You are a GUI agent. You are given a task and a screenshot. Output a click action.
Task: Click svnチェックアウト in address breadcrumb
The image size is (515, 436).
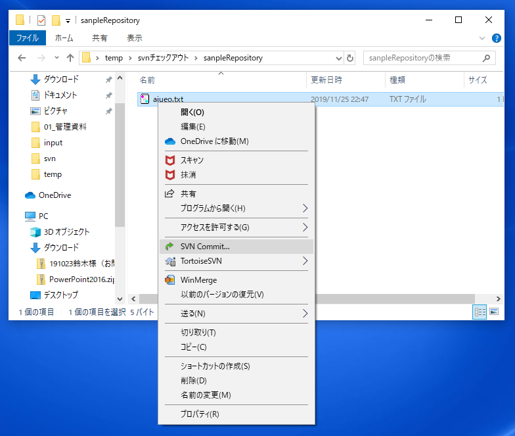coord(163,58)
